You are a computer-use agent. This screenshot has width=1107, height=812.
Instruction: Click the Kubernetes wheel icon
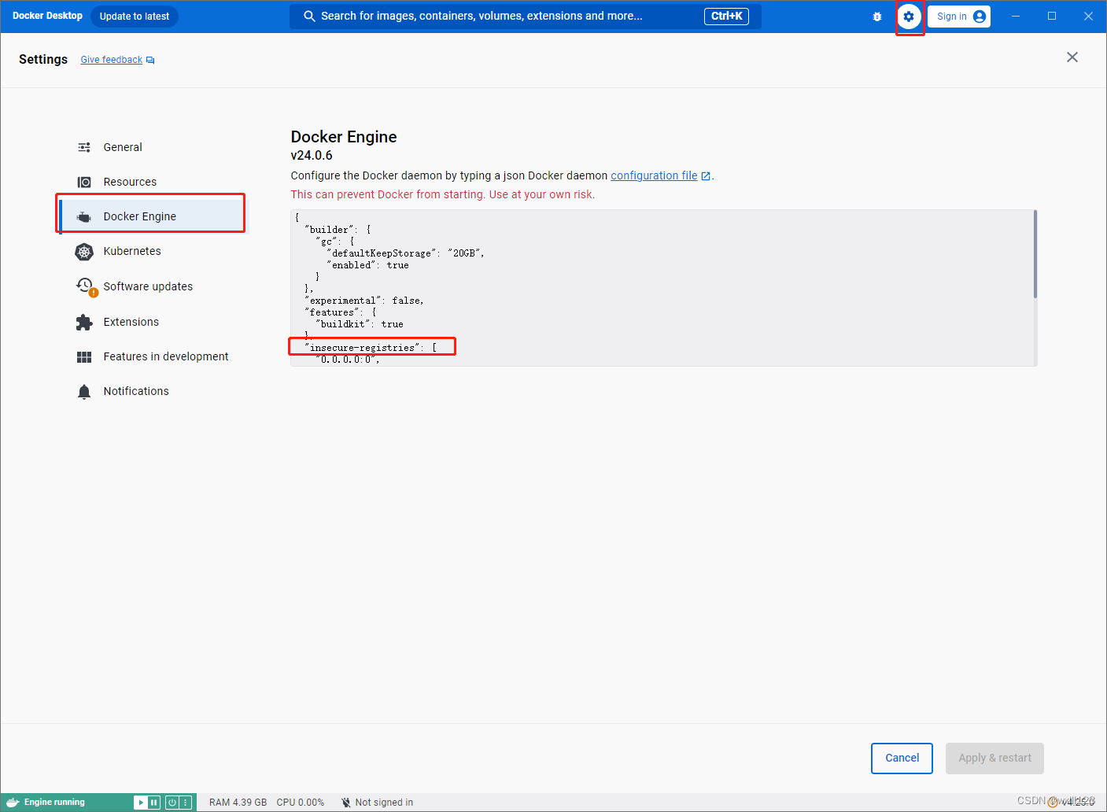84,252
